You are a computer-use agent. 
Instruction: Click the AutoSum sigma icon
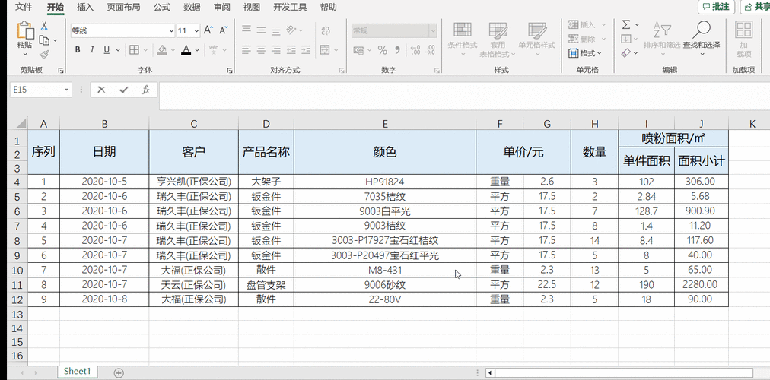626,24
